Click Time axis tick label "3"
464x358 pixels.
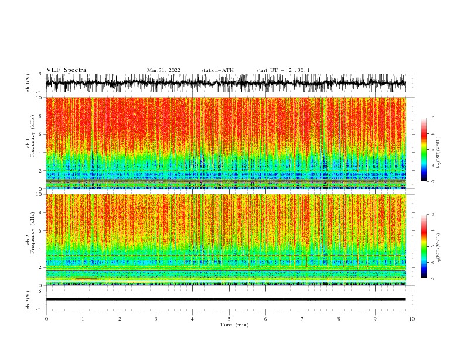click(x=156, y=319)
